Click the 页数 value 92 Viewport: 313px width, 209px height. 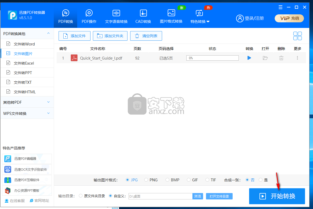click(137, 58)
